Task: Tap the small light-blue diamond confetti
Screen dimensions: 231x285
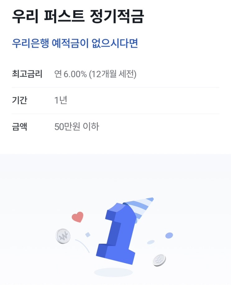Action: pos(88,234)
